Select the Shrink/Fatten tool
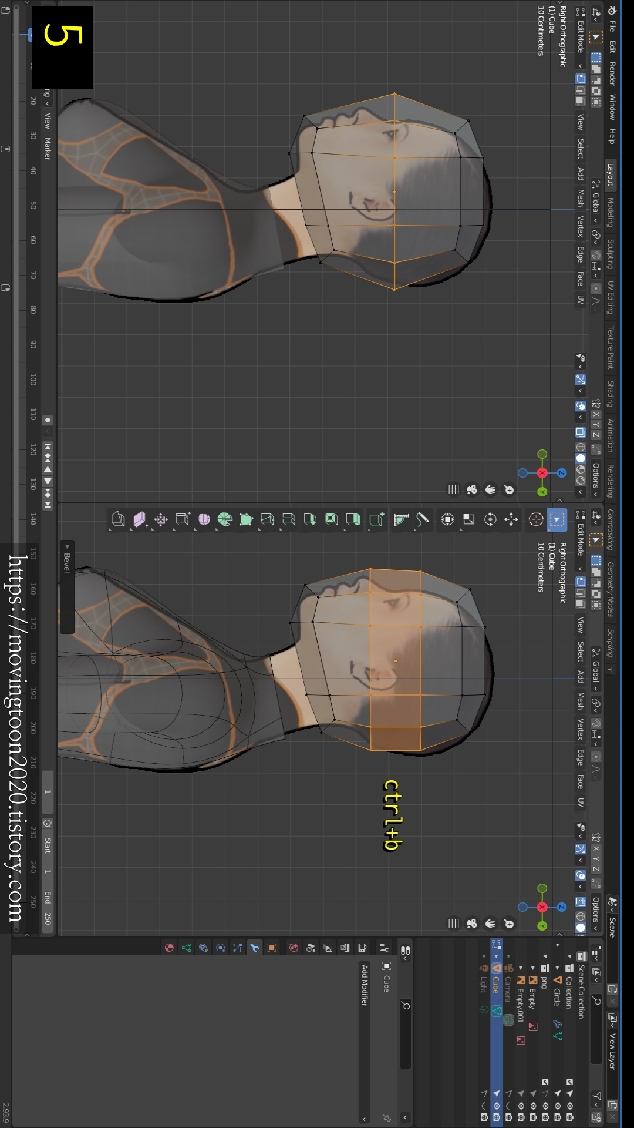Screen dimensions: 634x1128 point(161,519)
